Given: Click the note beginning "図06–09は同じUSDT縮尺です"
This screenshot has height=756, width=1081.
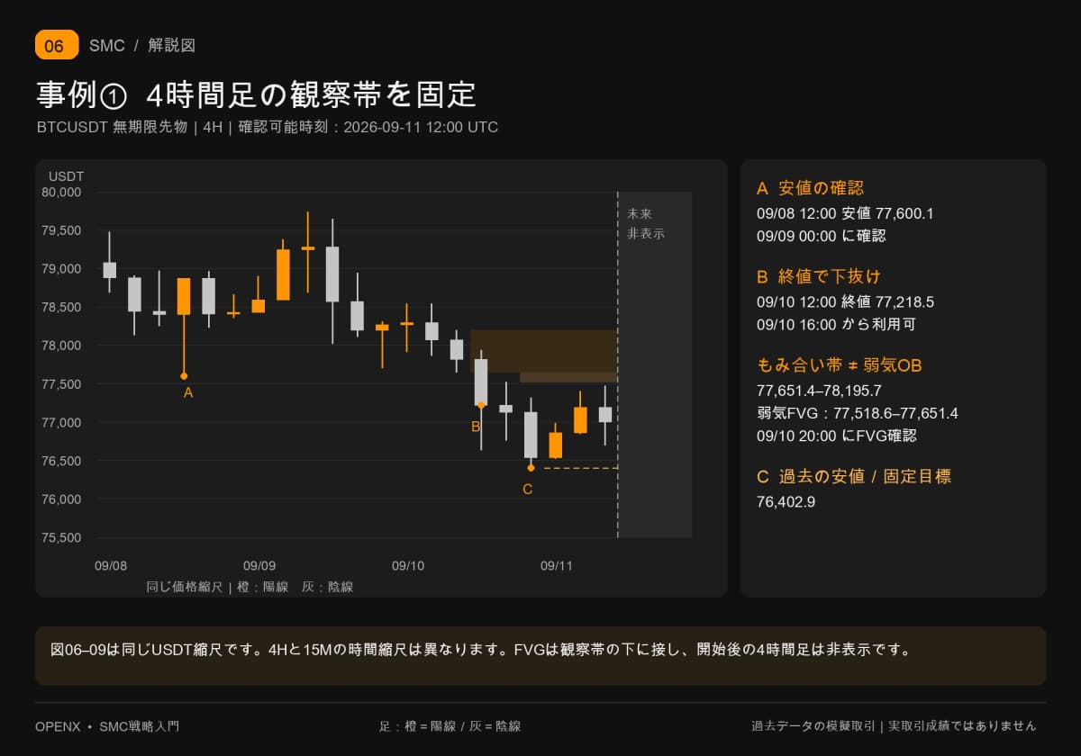Looking at the screenshot, I should [x=482, y=649].
